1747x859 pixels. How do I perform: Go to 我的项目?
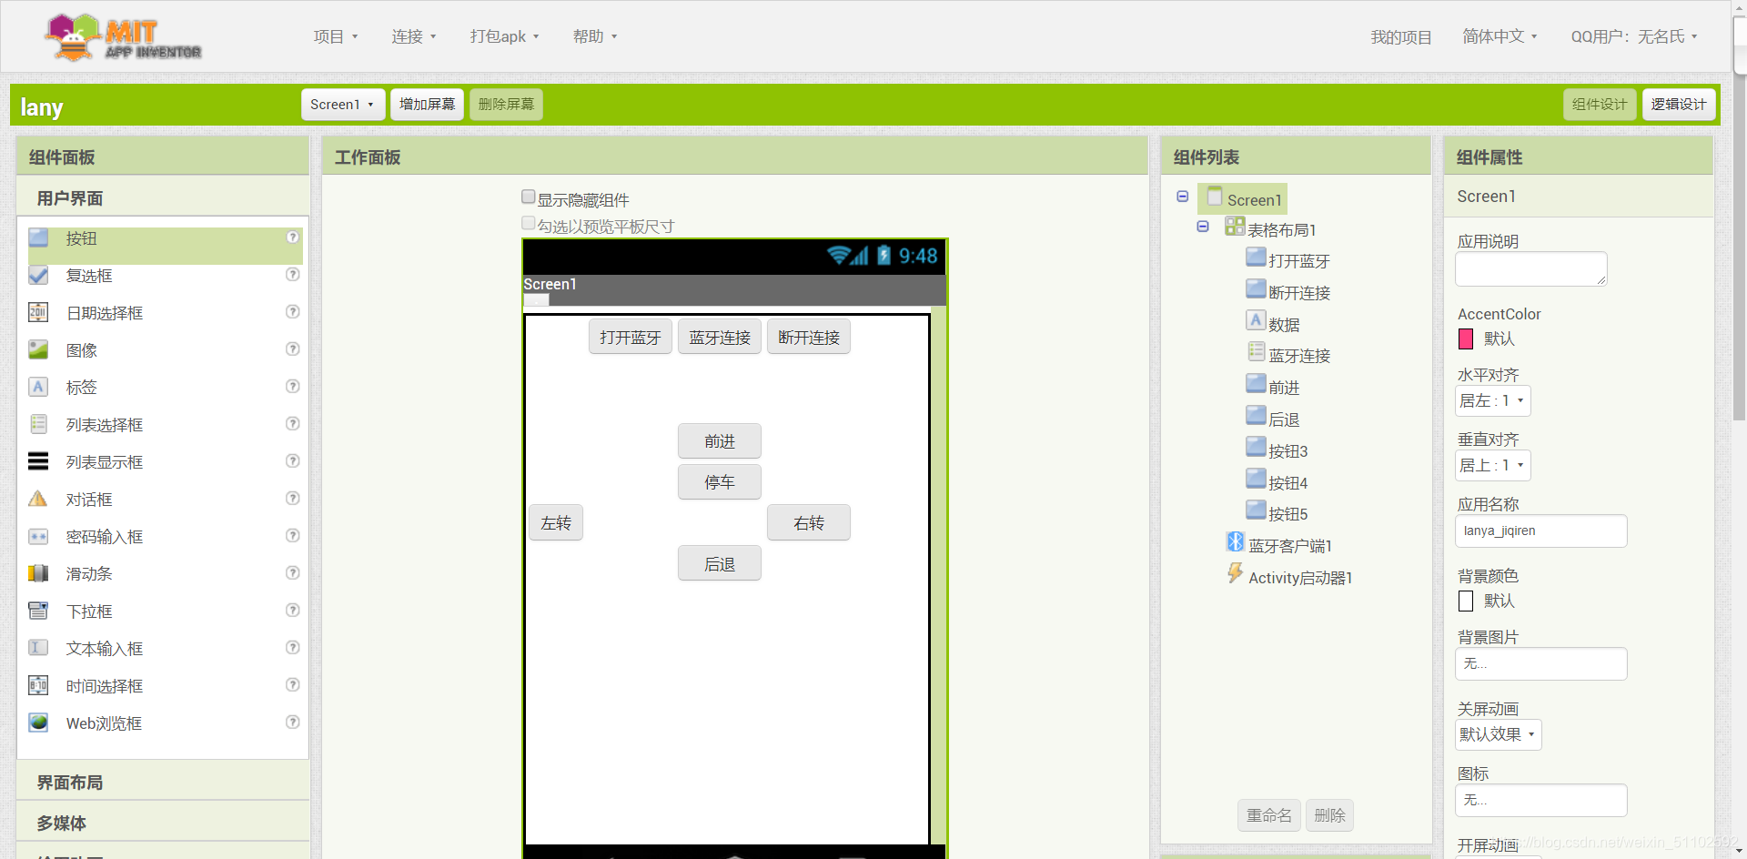point(1401,37)
